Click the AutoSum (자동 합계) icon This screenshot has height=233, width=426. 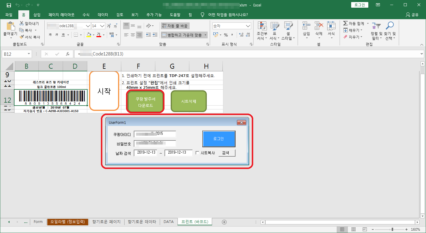pos(346,24)
